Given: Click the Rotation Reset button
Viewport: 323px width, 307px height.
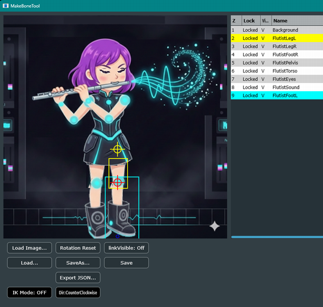Looking at the screenshot, I should 78,248.
